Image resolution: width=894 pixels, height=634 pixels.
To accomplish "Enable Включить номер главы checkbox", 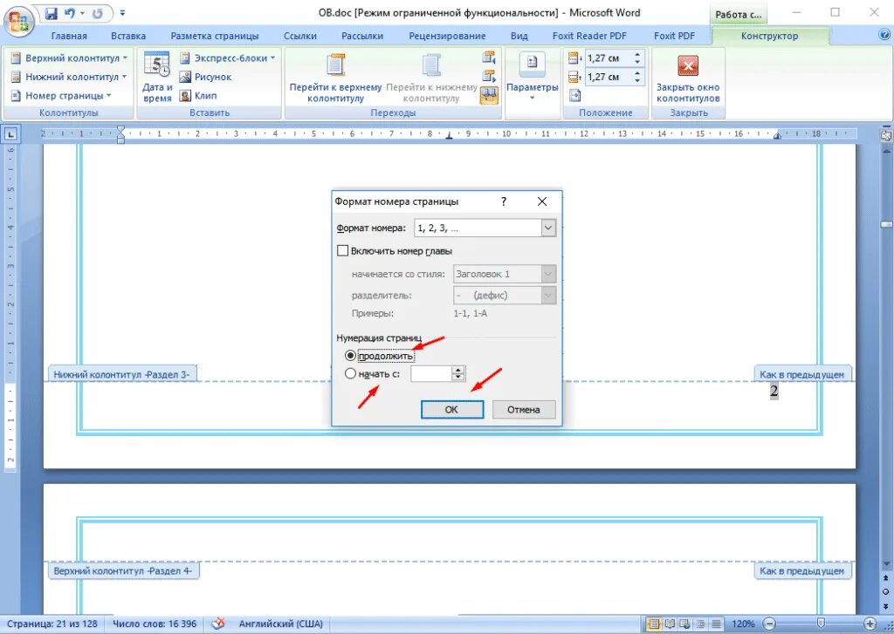I will [x=342, y=250].
